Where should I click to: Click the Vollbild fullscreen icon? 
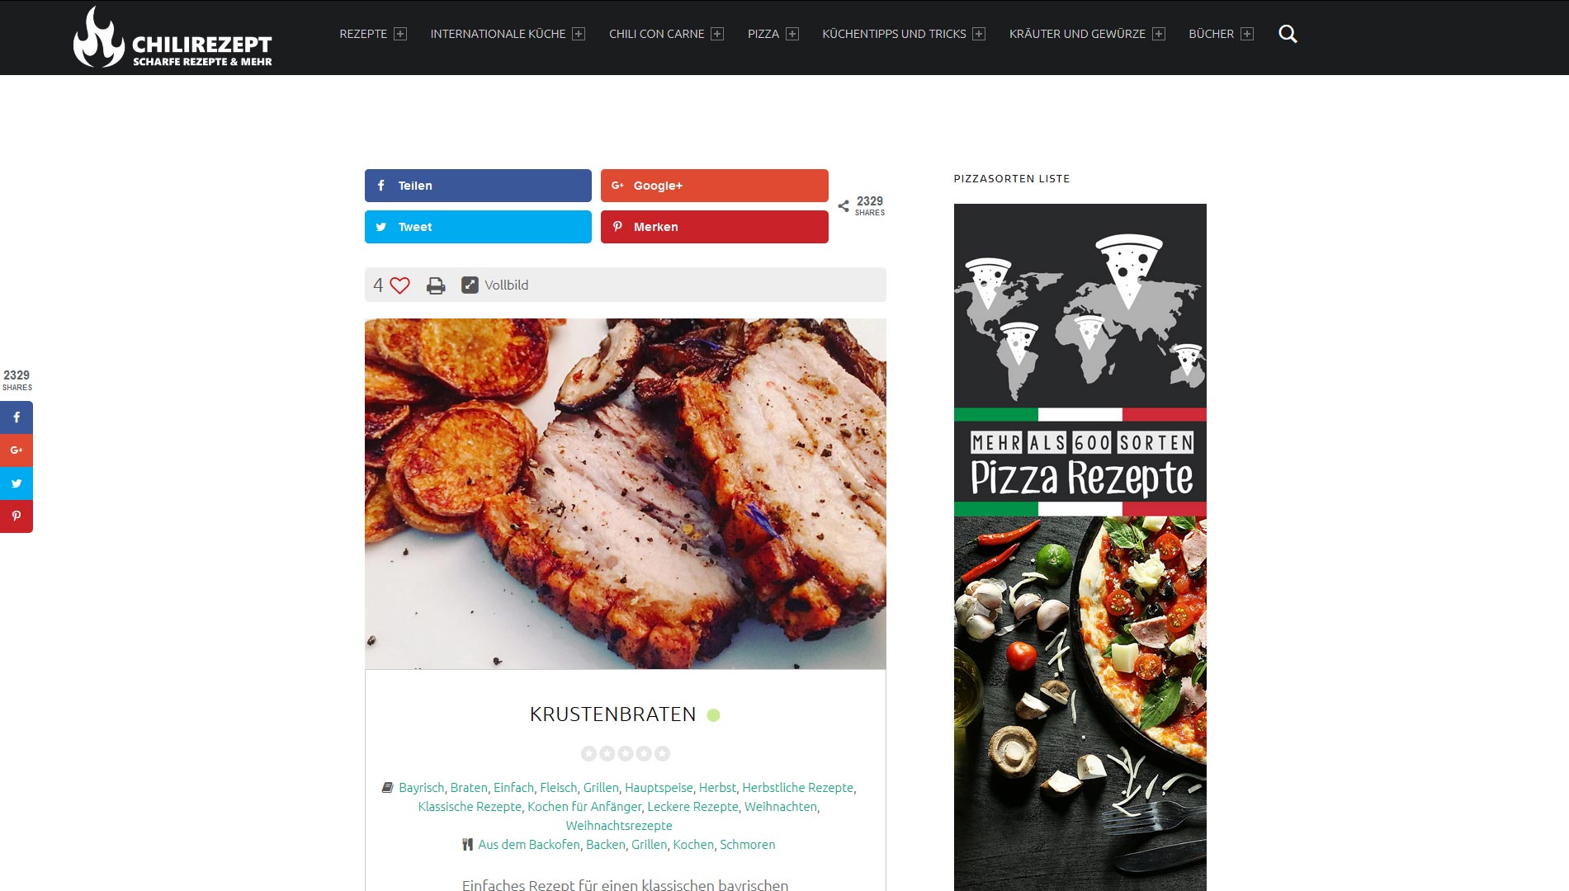[x=470, y=285]
